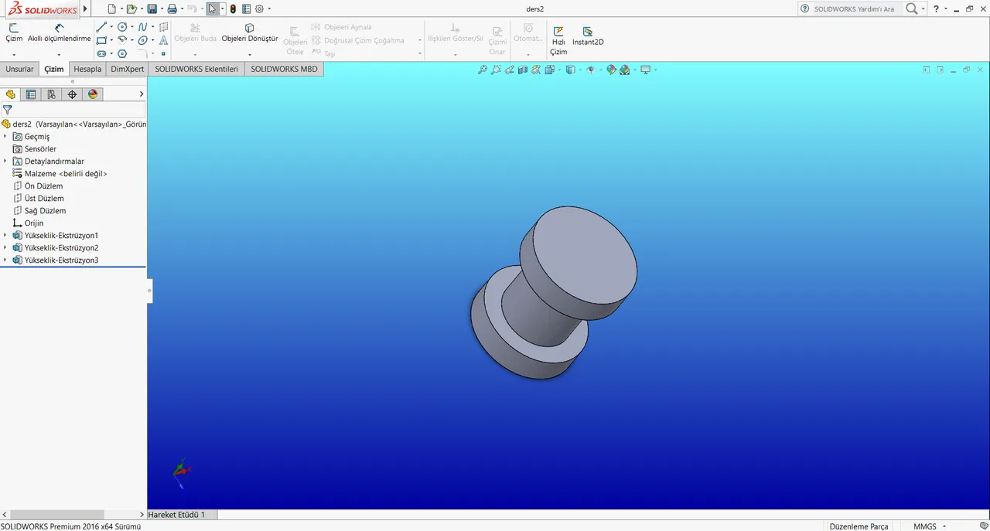Save the document with the floppy icon
Screen dimensions: 990x531
point(152,9)
